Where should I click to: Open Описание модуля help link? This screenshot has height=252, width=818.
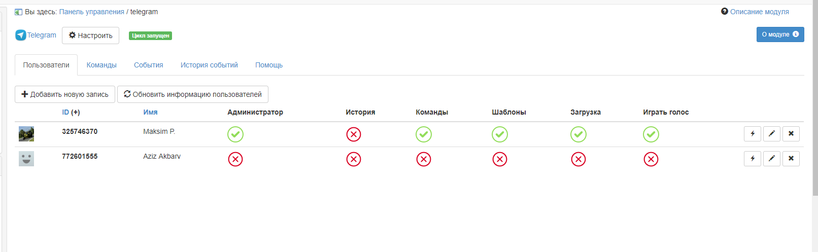759,12
